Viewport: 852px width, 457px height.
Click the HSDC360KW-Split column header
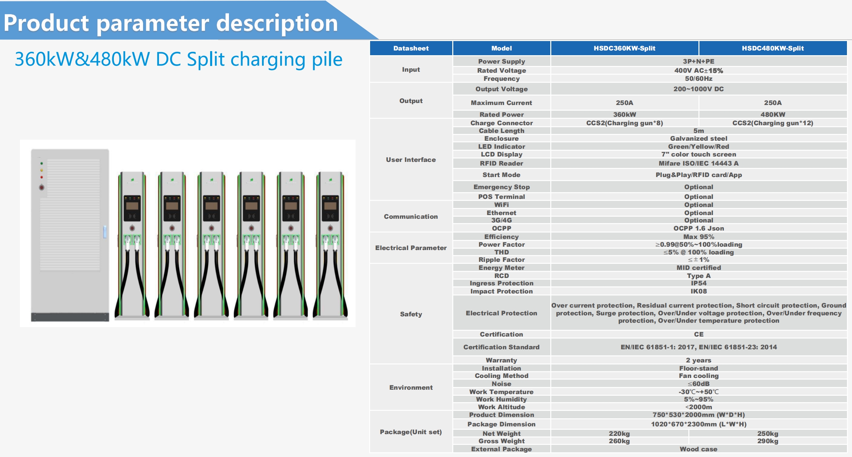point(625,48)
